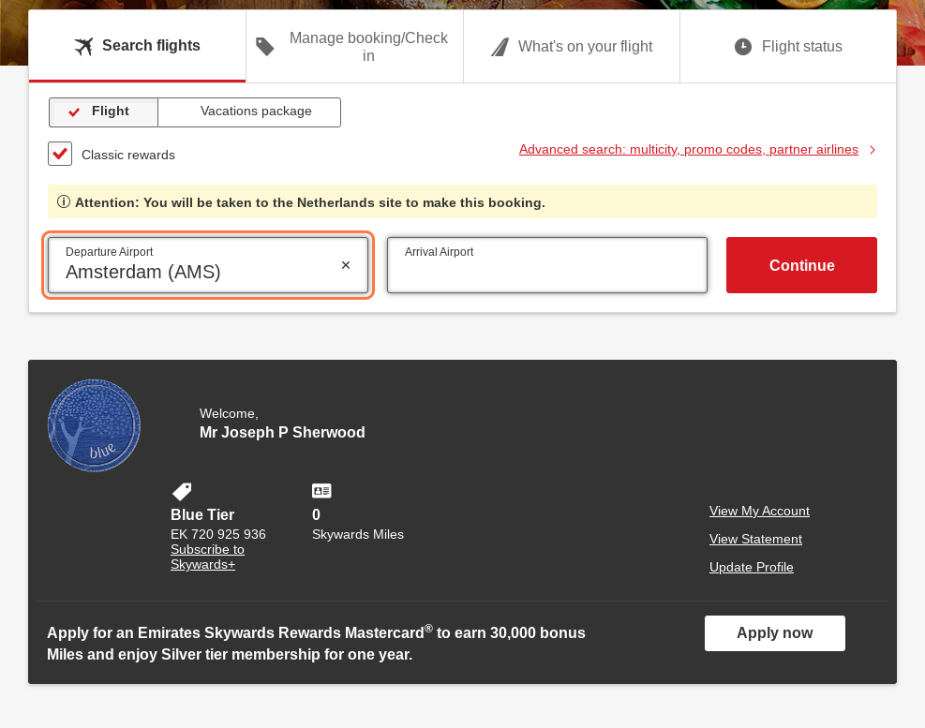Viewport: 925px width, 728px height.
Task: Open the Manage booking/Check in tab
Action: pos(354,47)
